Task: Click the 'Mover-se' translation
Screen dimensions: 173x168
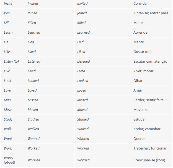Action: 141,110
